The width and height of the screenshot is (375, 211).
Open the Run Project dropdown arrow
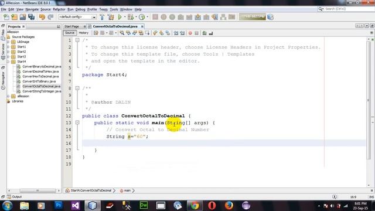[125, 17]
